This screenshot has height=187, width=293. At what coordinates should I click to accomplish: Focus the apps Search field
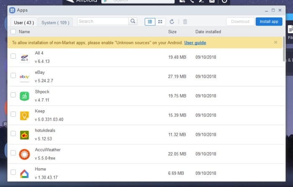[x=103, y=21]
